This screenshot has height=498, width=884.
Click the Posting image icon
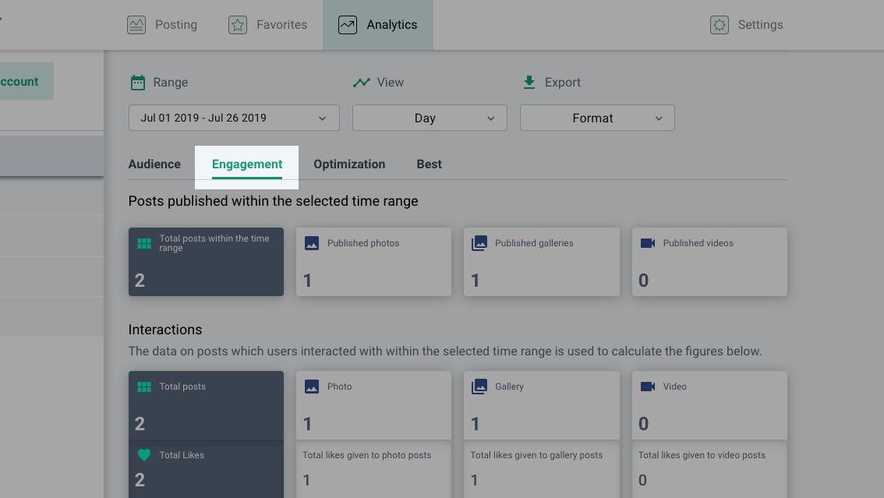pos(136,25)
